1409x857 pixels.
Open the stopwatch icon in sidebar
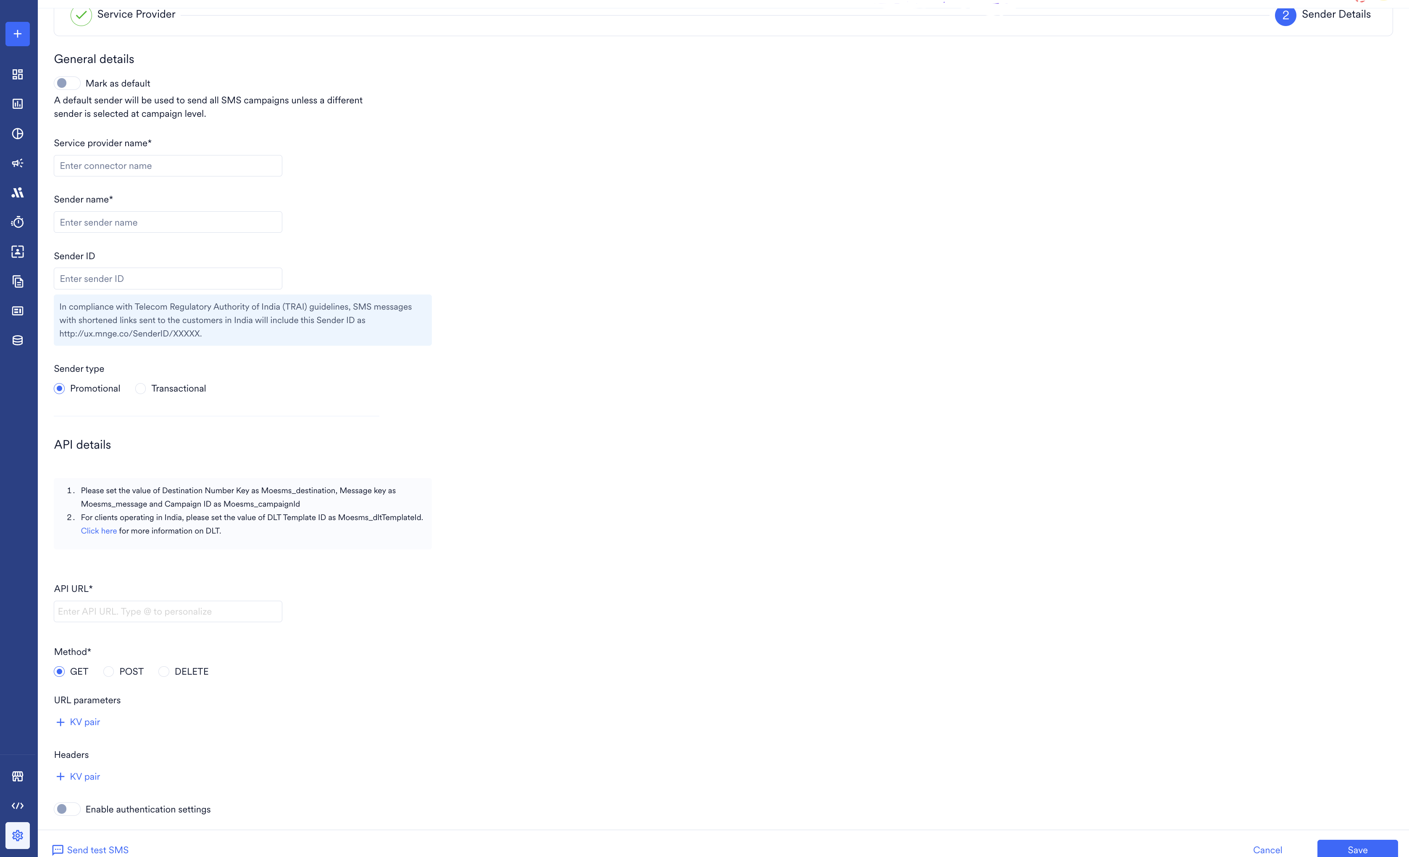click(18, 222)
